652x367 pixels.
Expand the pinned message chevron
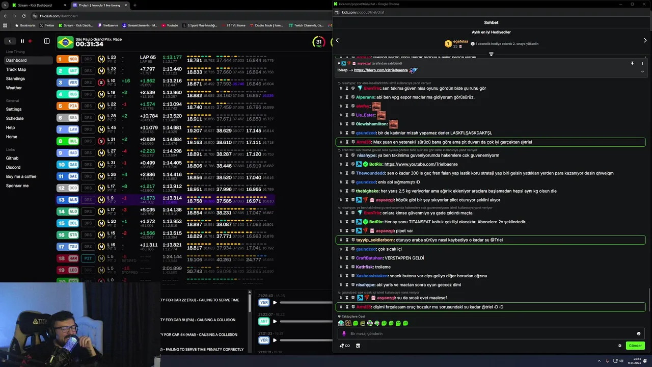tap(642, 72)
